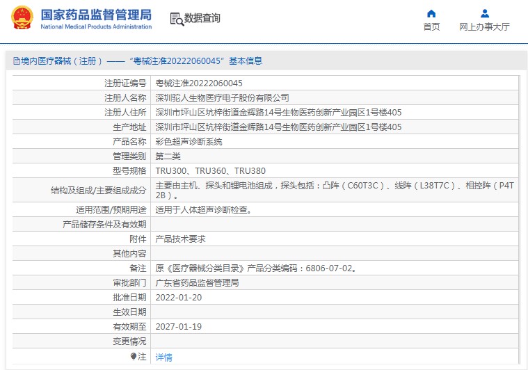528x370 pixels.
Task: Click the 生产地址 label
Action: click(x=129, y=127)
